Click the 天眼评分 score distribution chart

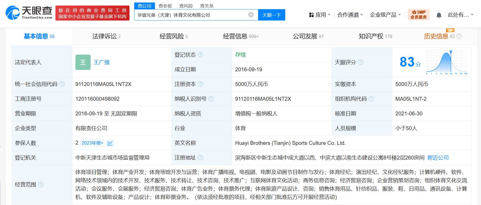447,62
